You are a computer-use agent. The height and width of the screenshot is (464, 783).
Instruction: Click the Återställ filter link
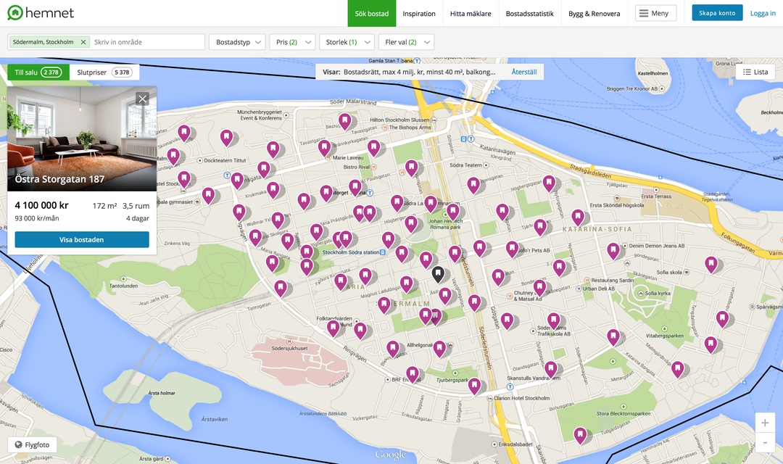click(524, 72)
